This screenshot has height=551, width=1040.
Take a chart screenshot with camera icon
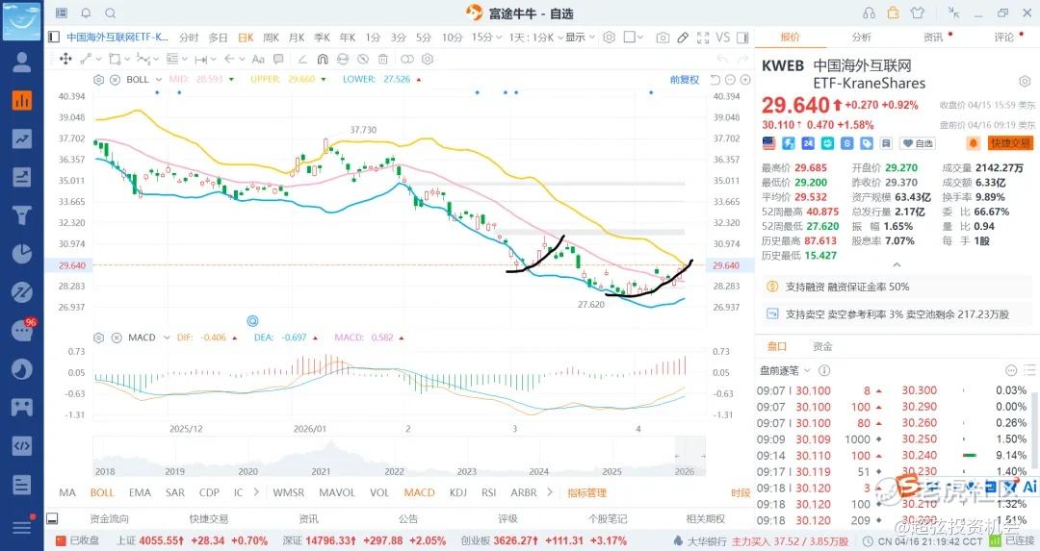coord(662,38)
